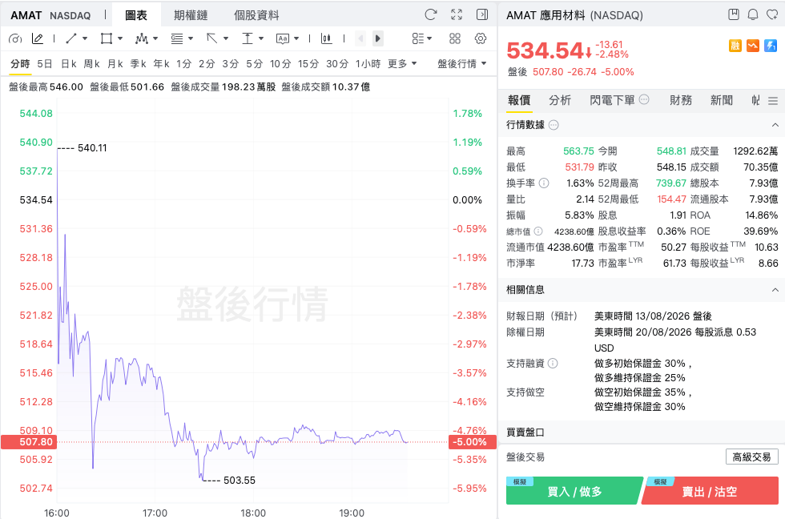
Task: Open the arrow tool dropdown arrow
Action: (x=226, y=38)
